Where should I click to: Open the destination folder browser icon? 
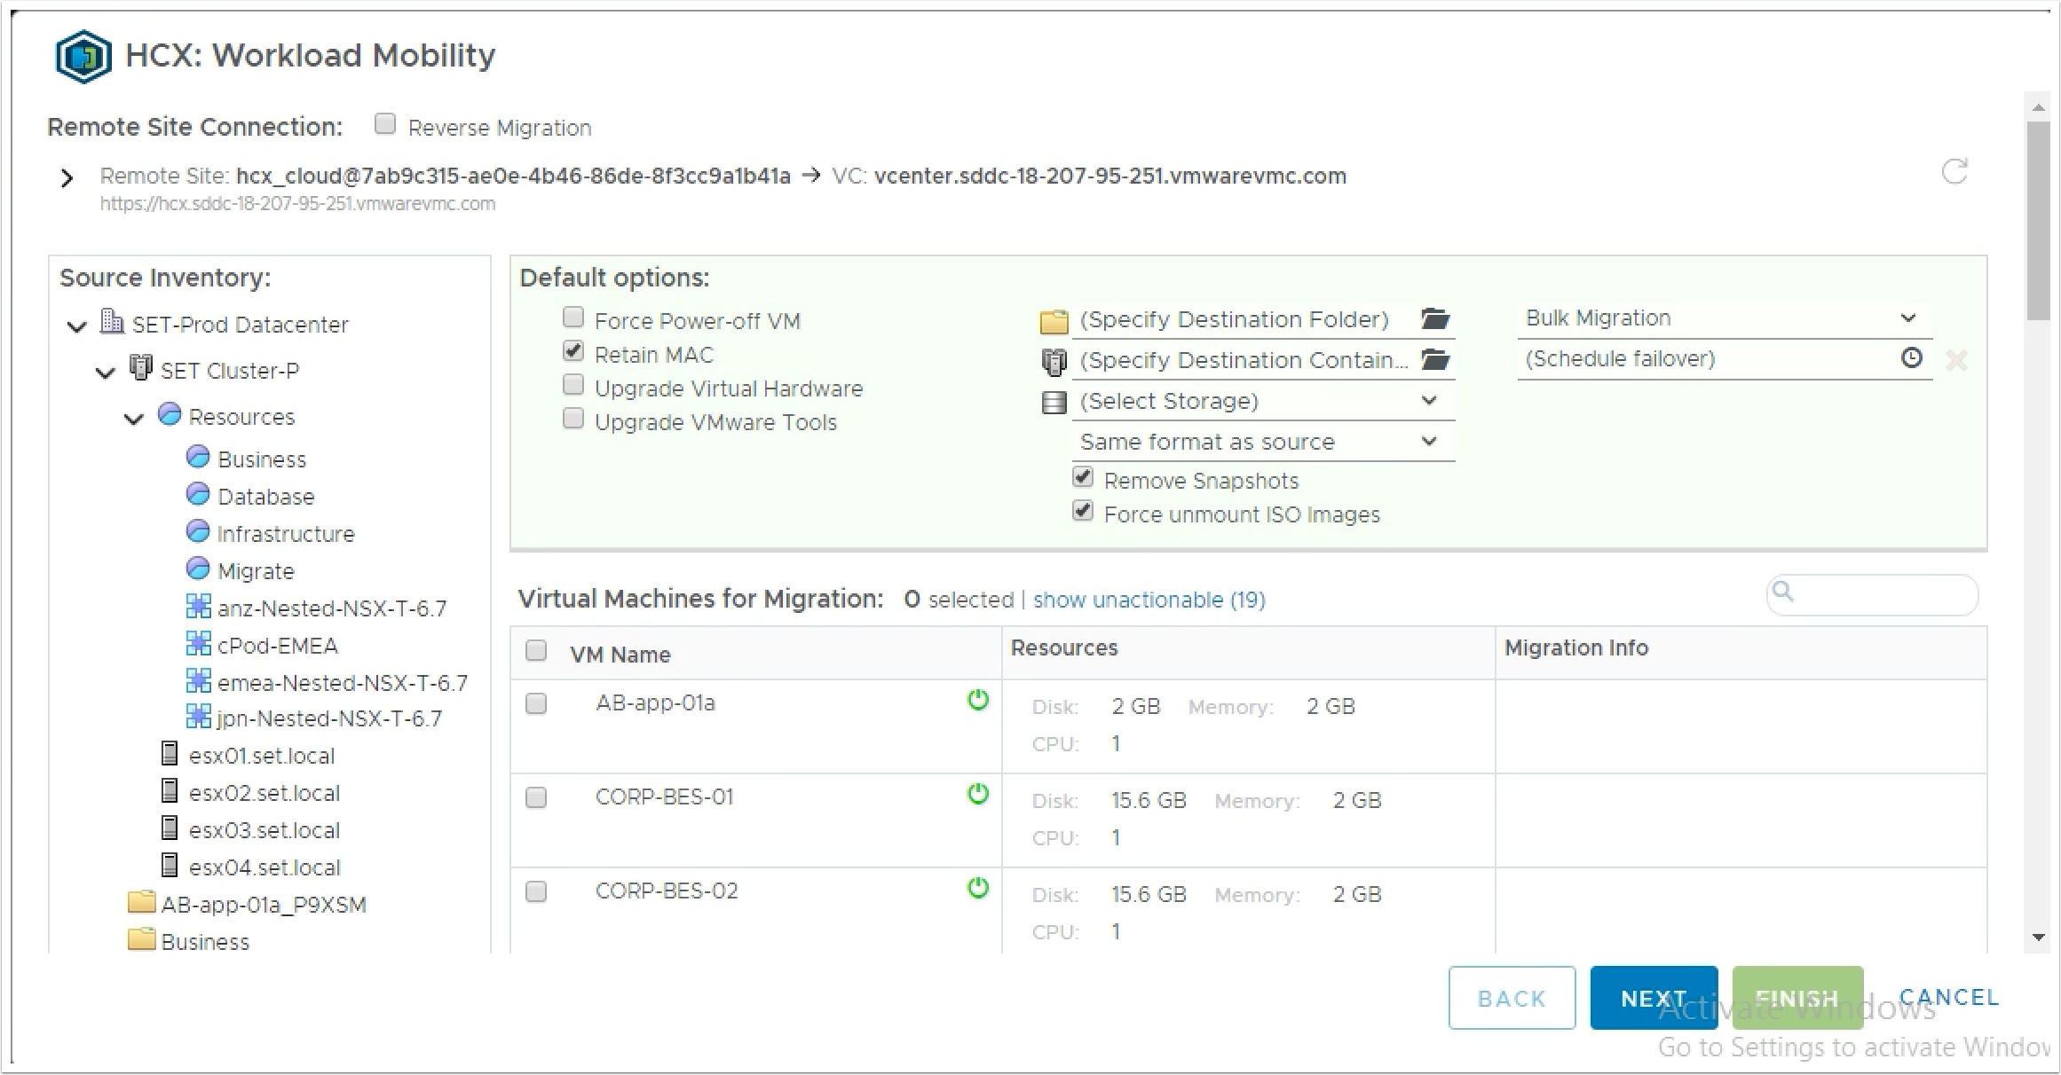[1435, 318]
